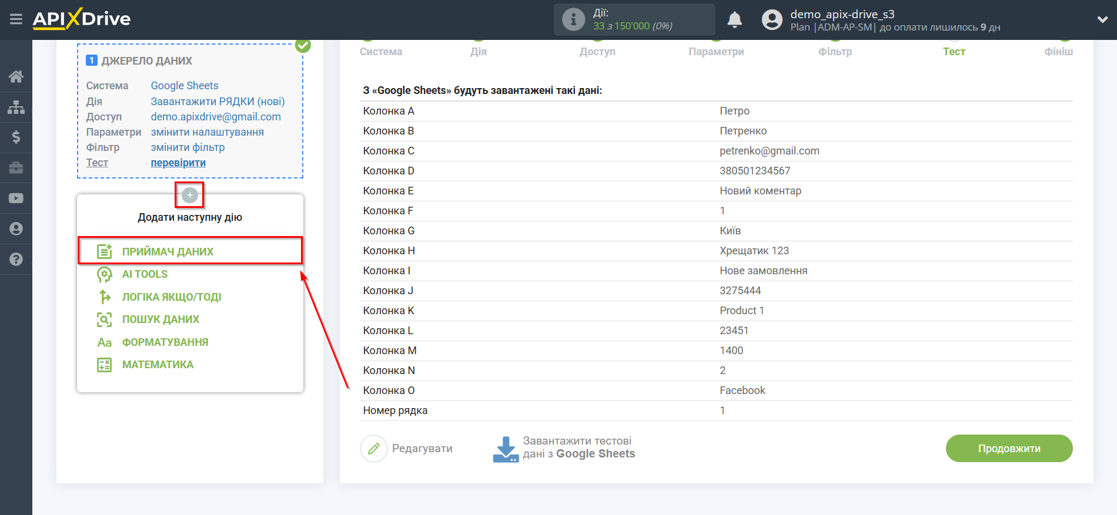Click the value 380501234567
Screen dimensions: 1117x515
pyautogui.click(x=755, y=171)
